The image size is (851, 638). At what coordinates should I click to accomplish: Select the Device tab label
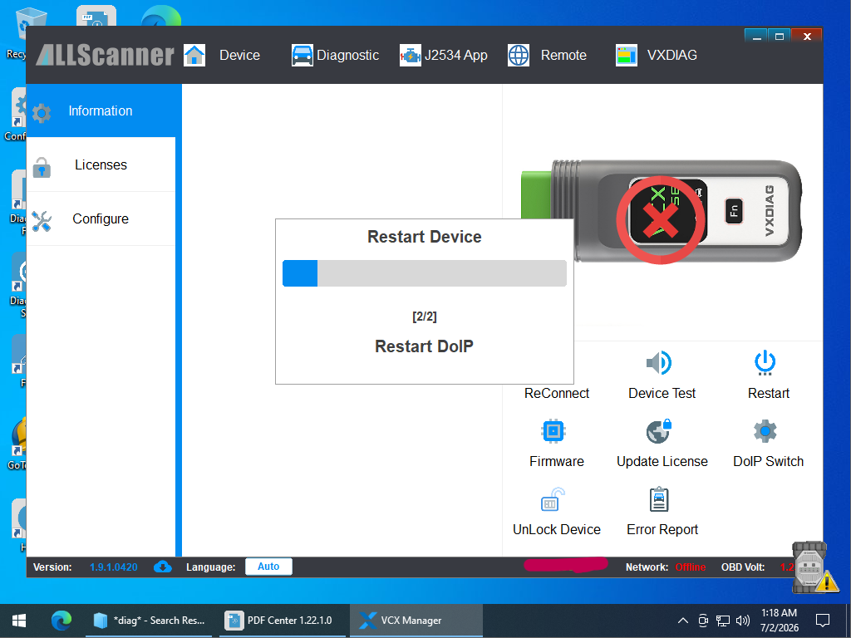239,56
